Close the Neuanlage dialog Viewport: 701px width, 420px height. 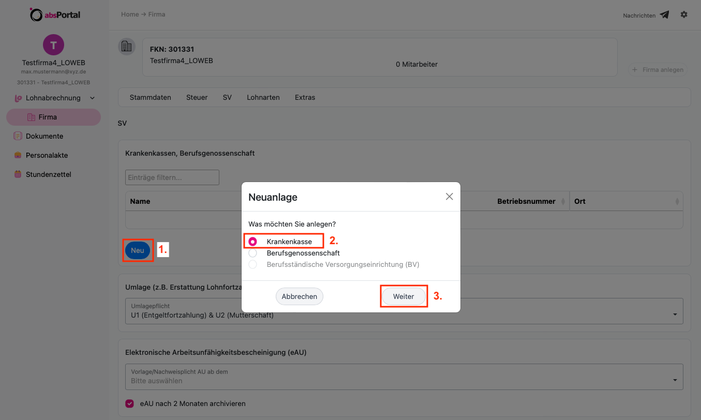coord(449,197)
